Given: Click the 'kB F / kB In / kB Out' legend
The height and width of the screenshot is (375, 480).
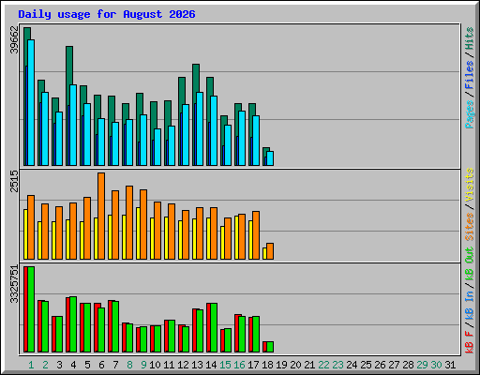Looking at the screenshot, I should point(469,300).
